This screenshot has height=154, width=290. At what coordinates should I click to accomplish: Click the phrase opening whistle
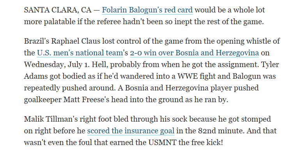pos(247,41)
